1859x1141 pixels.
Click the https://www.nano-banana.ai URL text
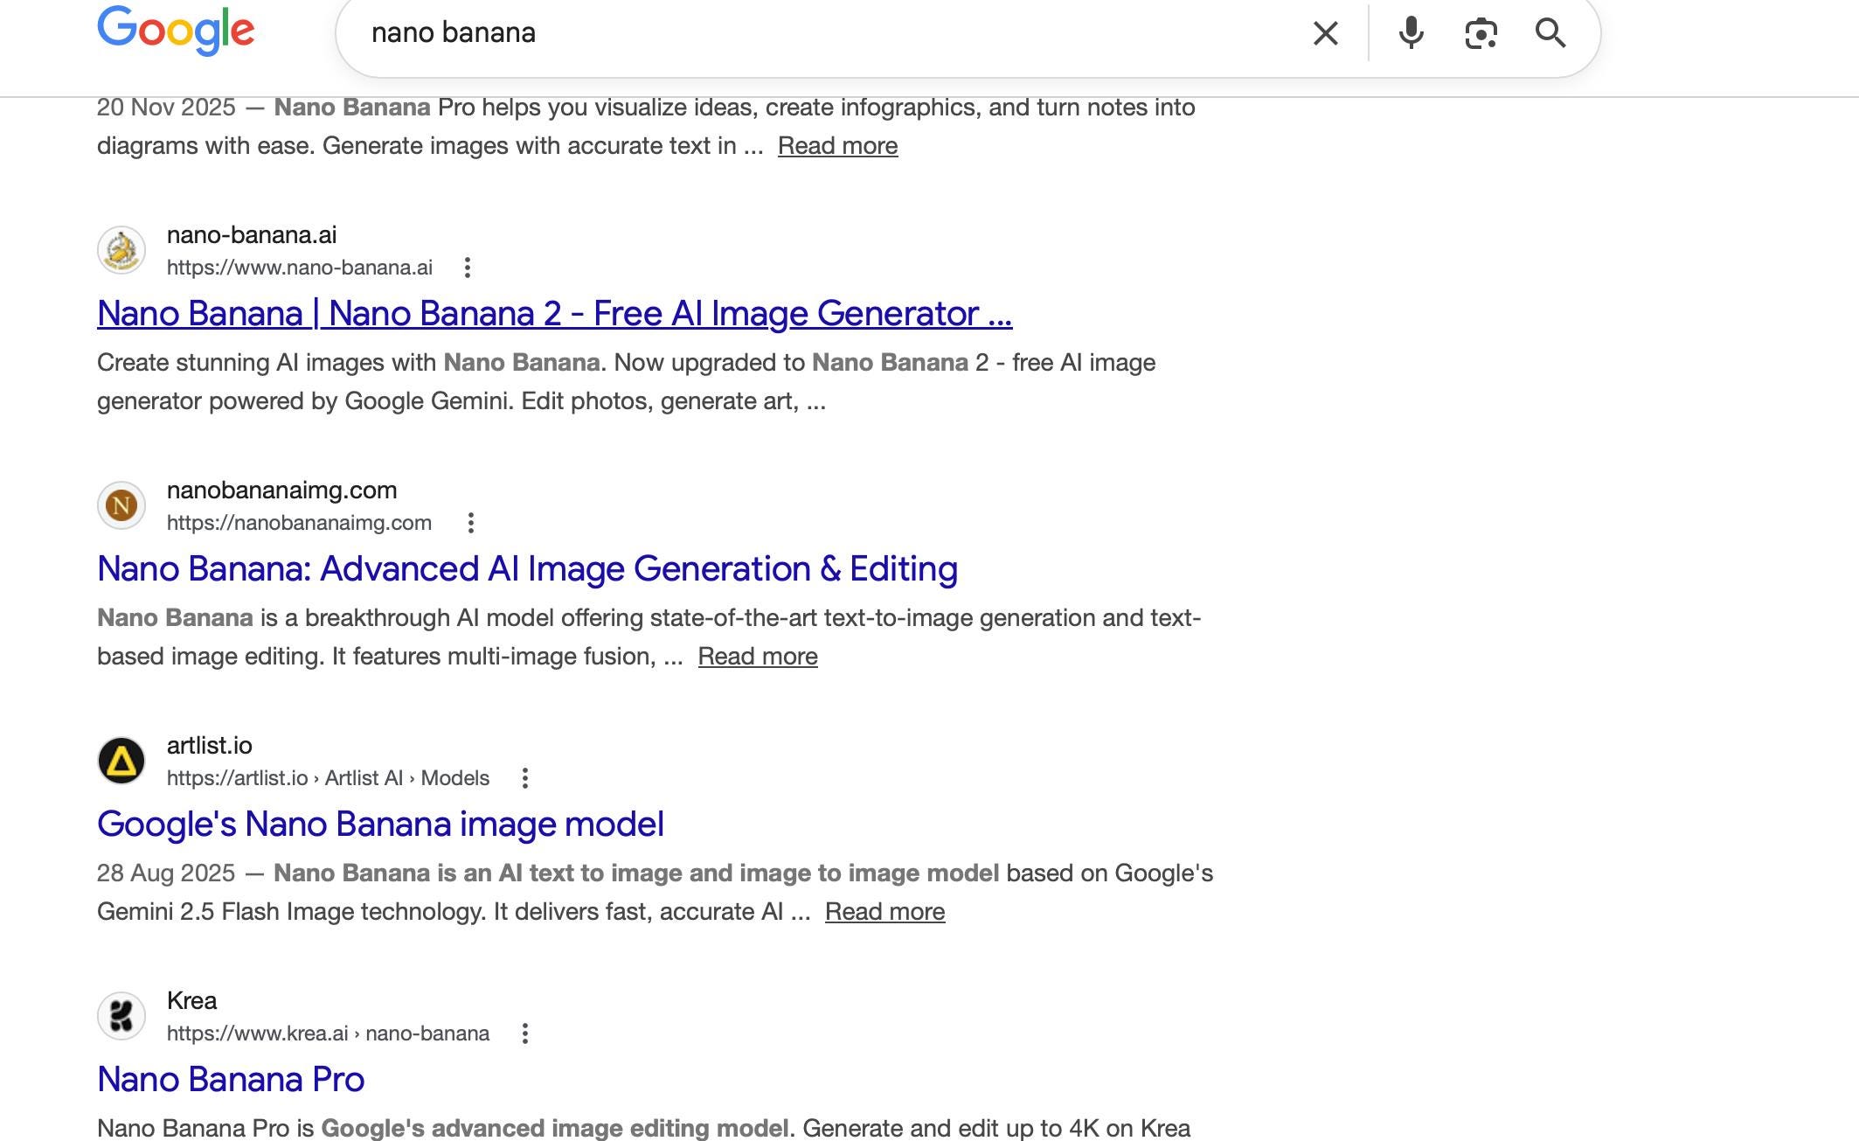tap(300, 268)
